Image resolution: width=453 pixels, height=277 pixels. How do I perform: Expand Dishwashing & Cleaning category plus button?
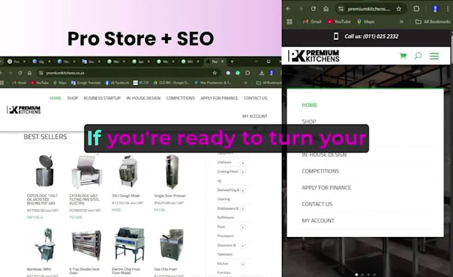pyautogui.click(x=242, y=190)
